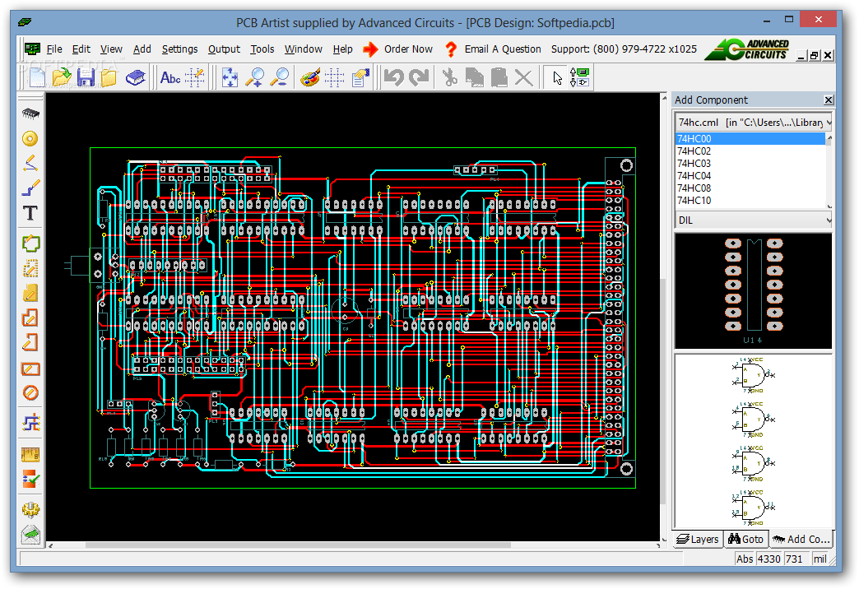This screenshot has height=589, width=859.
Task: Click the Cut scissors icon
Action: coord(450,77)
